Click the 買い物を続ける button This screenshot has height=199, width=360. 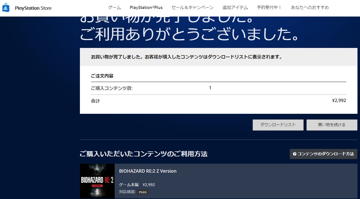pyautogui.click(x=332, y=125)
